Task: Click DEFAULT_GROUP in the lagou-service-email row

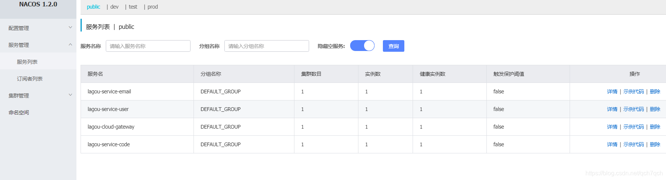Action: coord(221,91)
